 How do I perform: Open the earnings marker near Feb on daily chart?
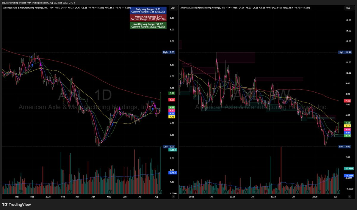pos(70,191)
